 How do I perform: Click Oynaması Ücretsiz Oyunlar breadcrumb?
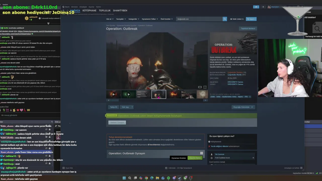(x=127, y=25)
